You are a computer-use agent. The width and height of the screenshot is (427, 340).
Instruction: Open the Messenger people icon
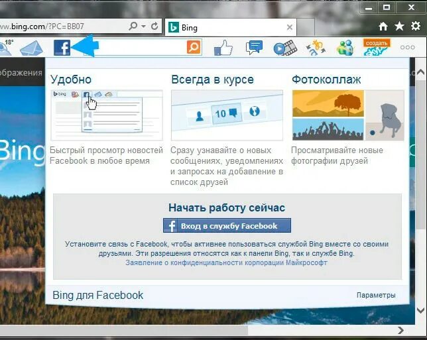point(345,48)
